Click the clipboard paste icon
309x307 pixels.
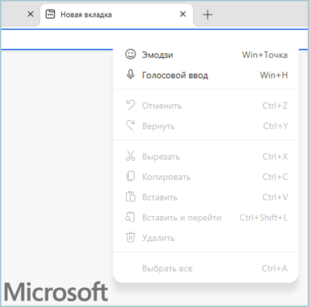131,197
